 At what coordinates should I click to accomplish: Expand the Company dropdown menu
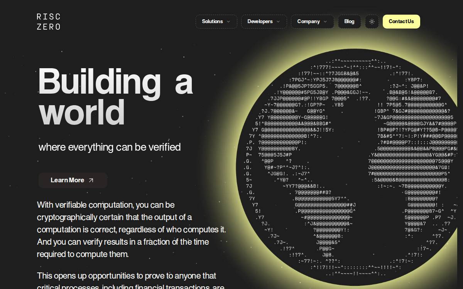click(x=312, y=22)
